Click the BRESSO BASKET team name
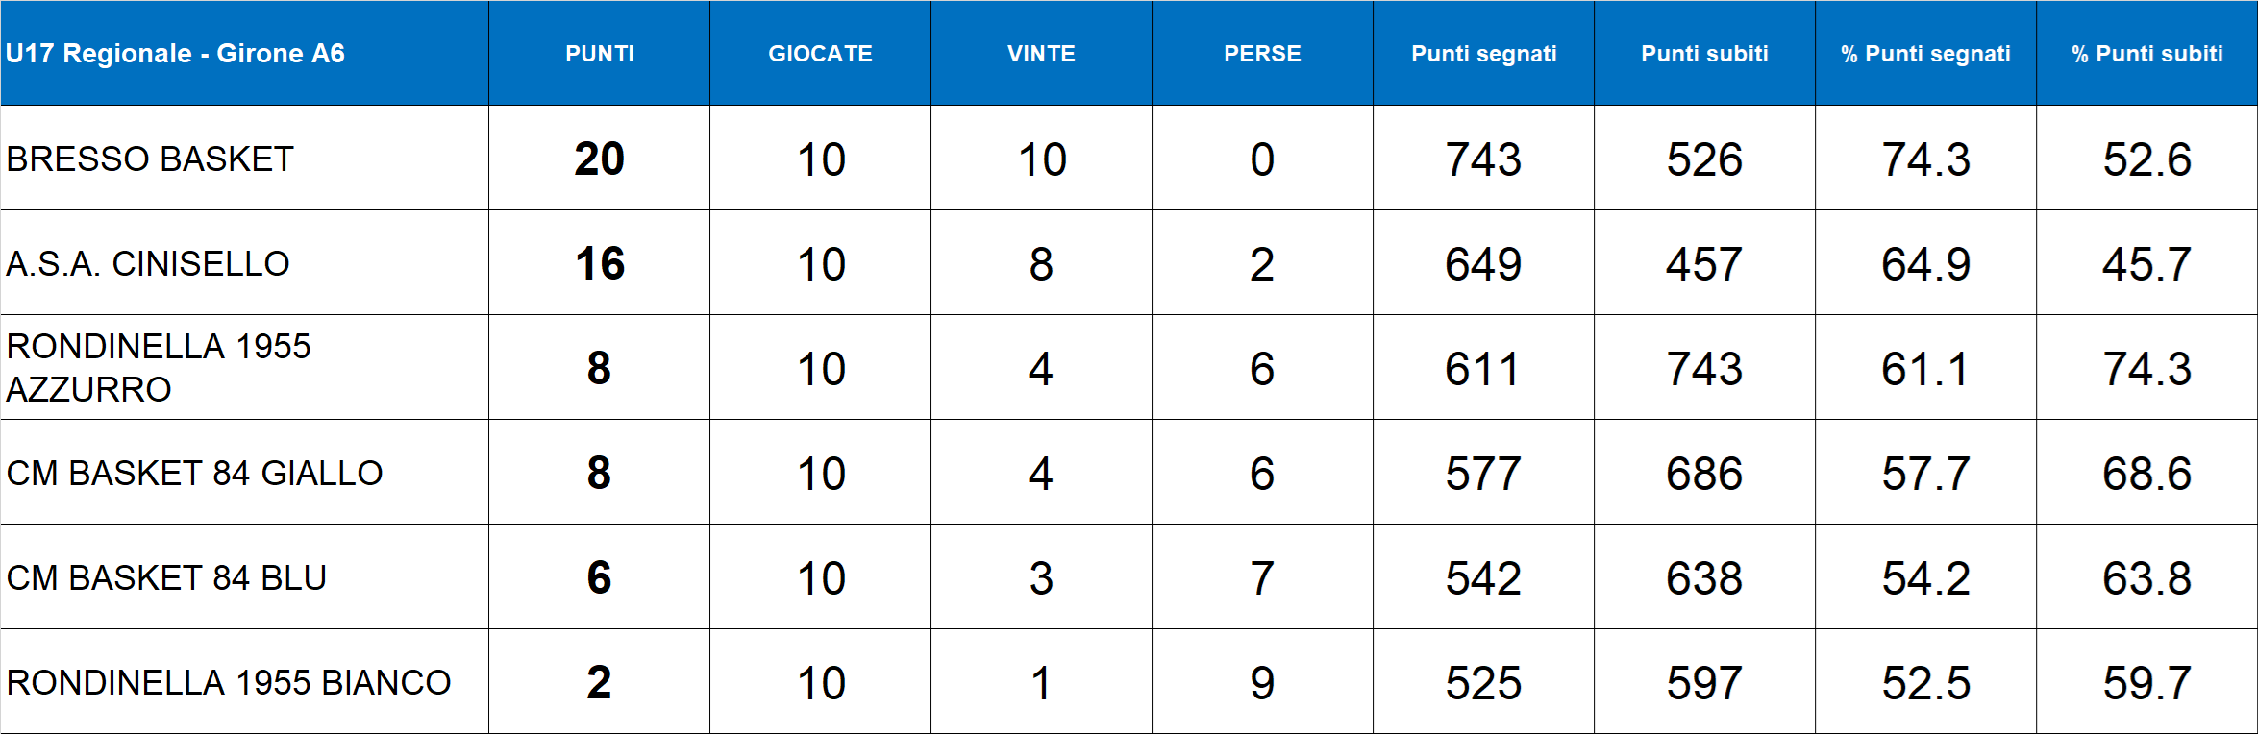Image resolution: width=2258 pixels, height=734 pixels. (x=150, y=159)
